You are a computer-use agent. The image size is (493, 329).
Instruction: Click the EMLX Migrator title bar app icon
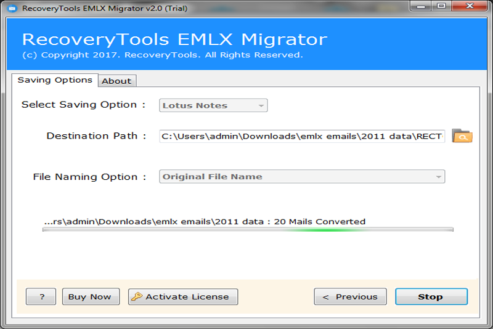(x=12, y=8)
